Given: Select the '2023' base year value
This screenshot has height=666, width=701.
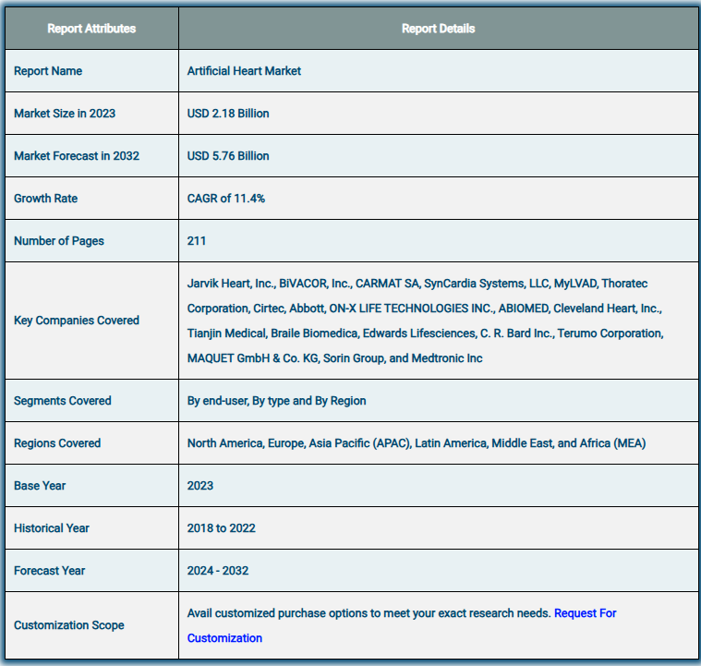Looking at the screenshot, I should pyautogui.click(x=199, y=486).
